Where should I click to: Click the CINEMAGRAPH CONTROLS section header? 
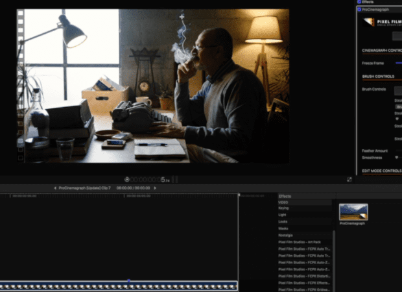click(x=382, y=51)
